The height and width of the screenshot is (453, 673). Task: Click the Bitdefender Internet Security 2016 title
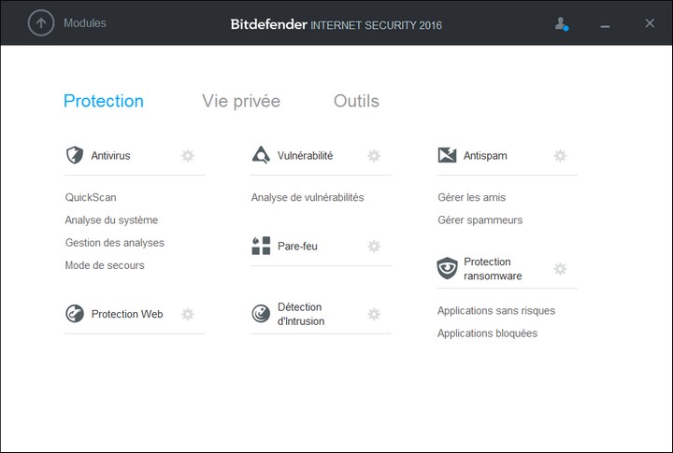[336, 24]
